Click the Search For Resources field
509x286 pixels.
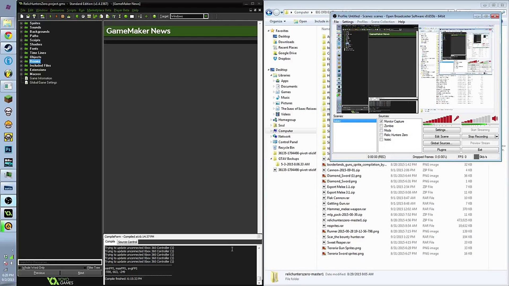pos(60,262)
